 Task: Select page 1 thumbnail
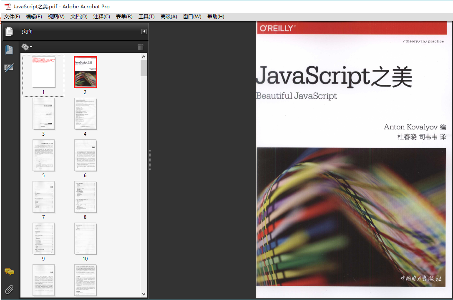tap(43, 72)
